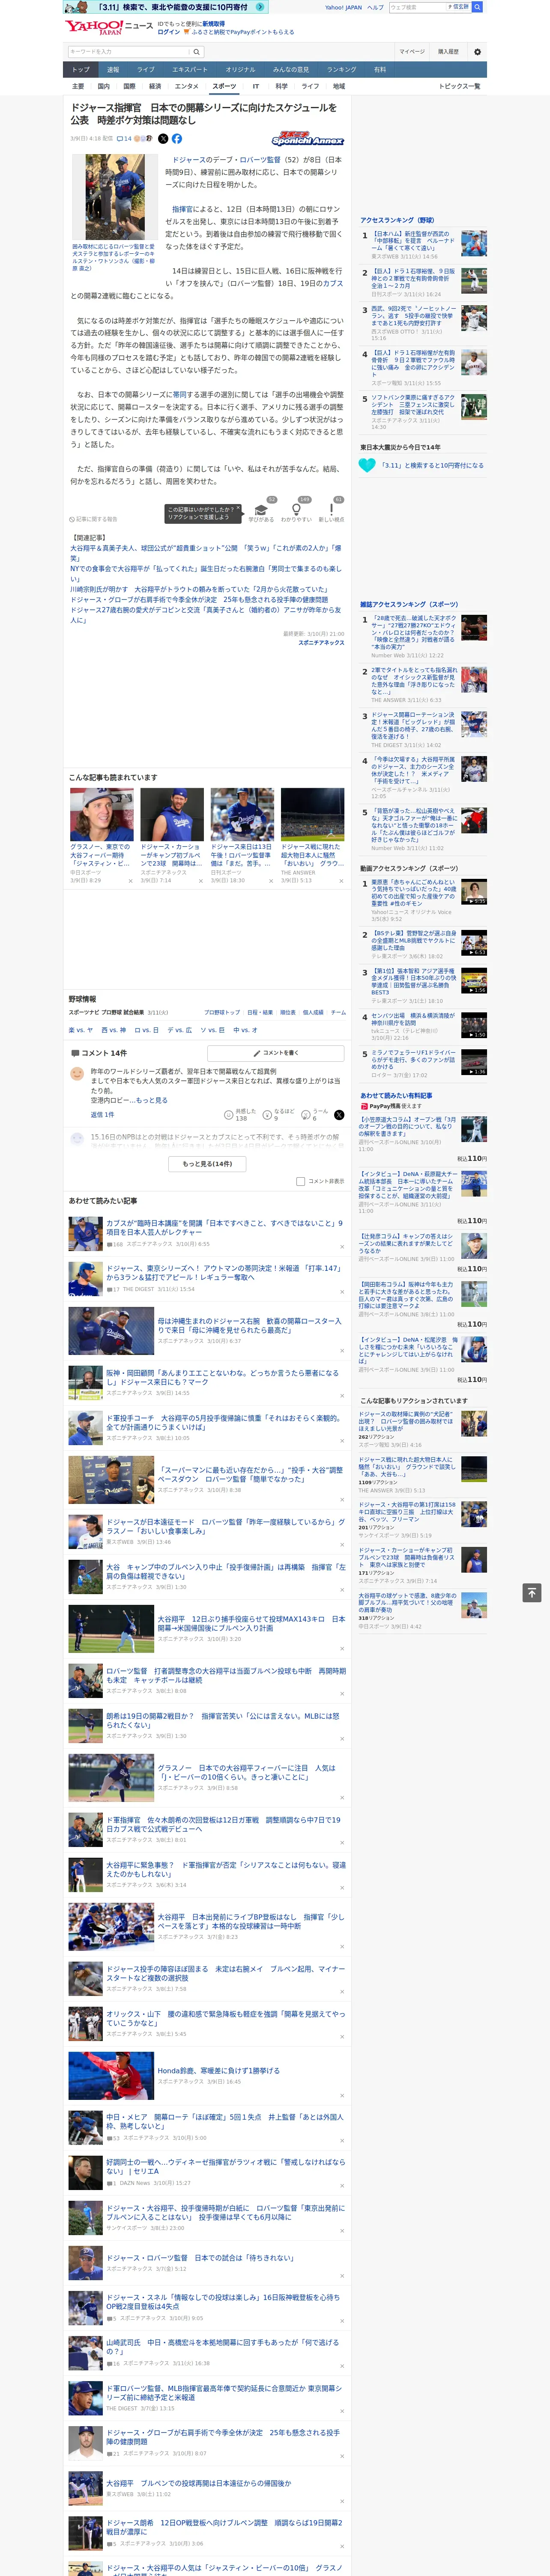Click the scroll-to-top arrow button
This screenshot has height=2576, width=550.
point(532,1592)
